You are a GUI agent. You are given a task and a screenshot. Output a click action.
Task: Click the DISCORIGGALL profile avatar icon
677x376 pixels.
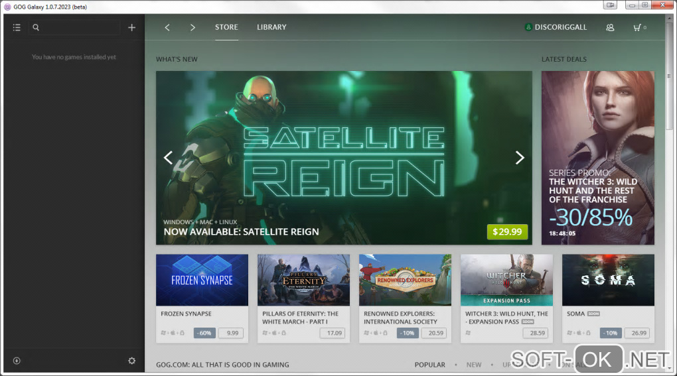528,27
